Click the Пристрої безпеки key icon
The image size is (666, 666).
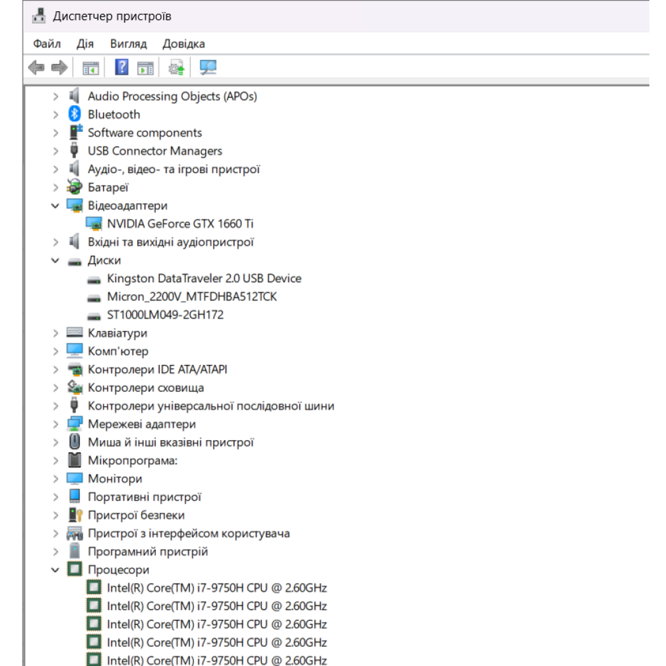[x=75, y=515]
